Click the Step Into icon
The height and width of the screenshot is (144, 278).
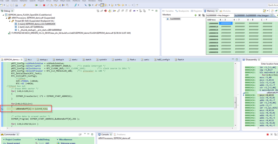[x=52, y=5]
